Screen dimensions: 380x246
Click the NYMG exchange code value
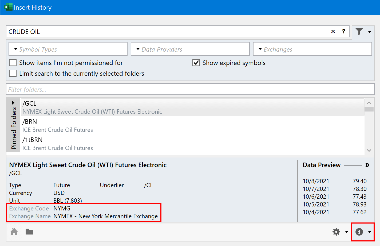coord(62,208)
